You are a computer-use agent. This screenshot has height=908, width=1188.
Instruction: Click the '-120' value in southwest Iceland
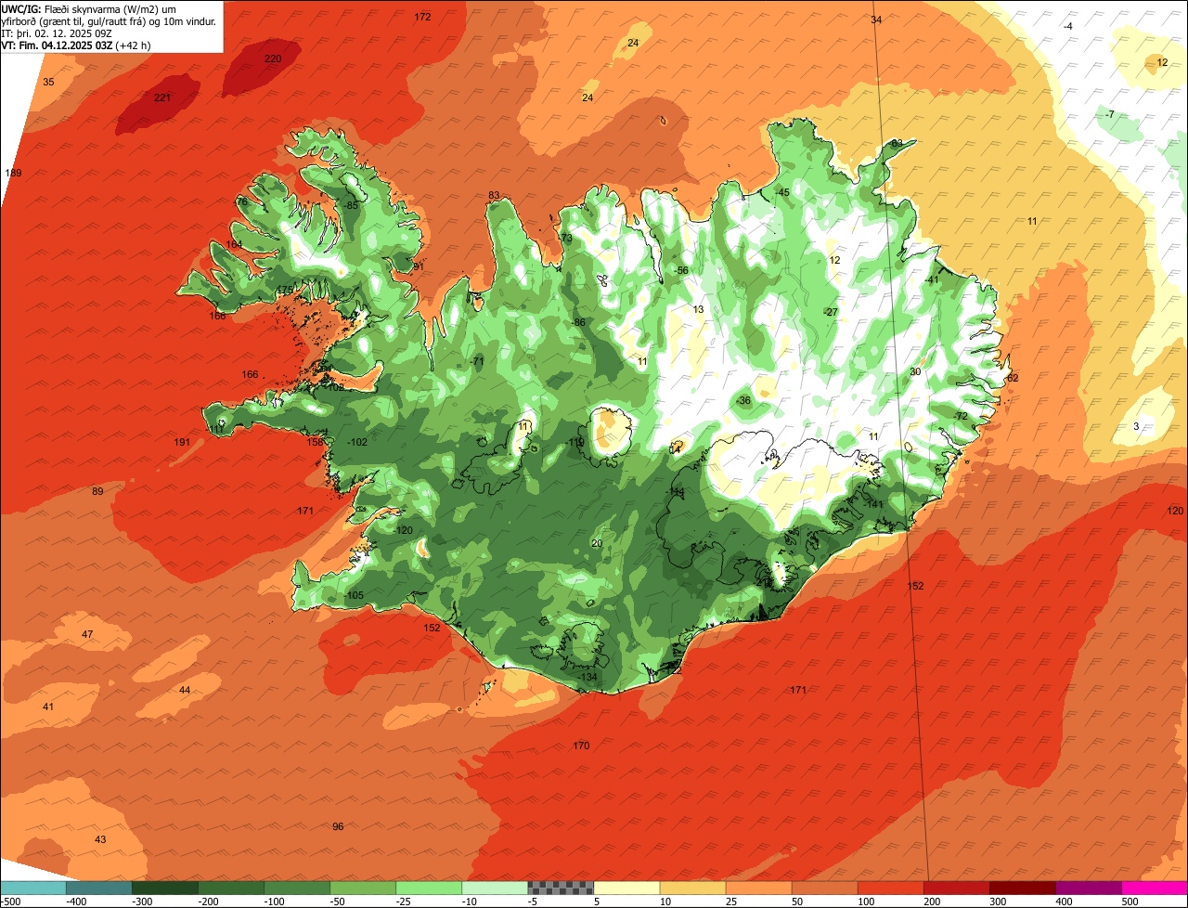[403, 530]
